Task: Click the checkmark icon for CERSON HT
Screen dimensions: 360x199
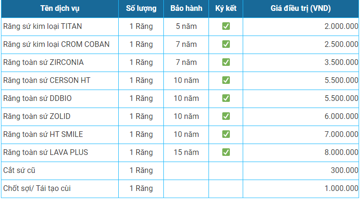Action: point(226,80)
